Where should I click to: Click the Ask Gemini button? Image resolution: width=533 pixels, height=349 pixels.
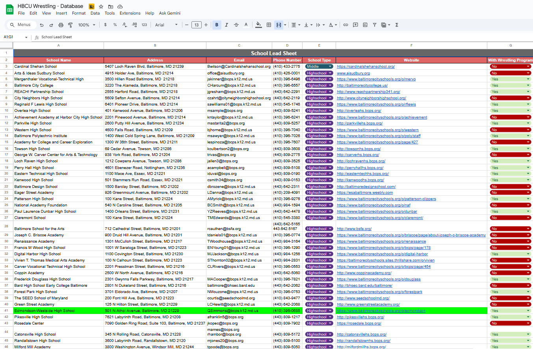coord(169,13)
